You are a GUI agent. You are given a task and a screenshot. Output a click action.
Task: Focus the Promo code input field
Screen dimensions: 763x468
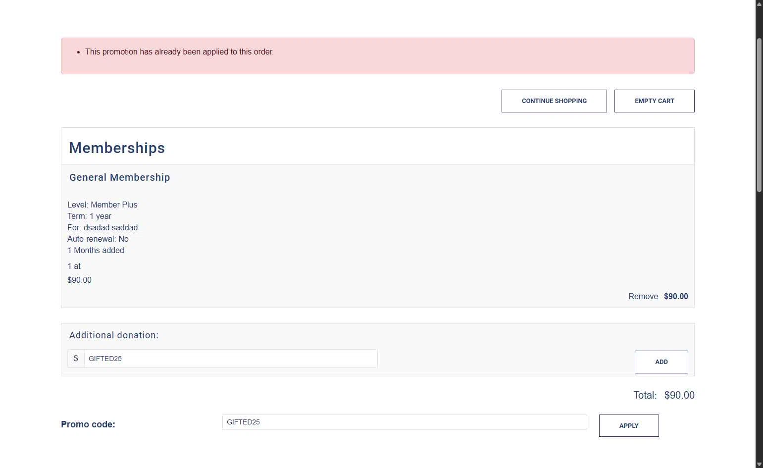coord(405,422)
